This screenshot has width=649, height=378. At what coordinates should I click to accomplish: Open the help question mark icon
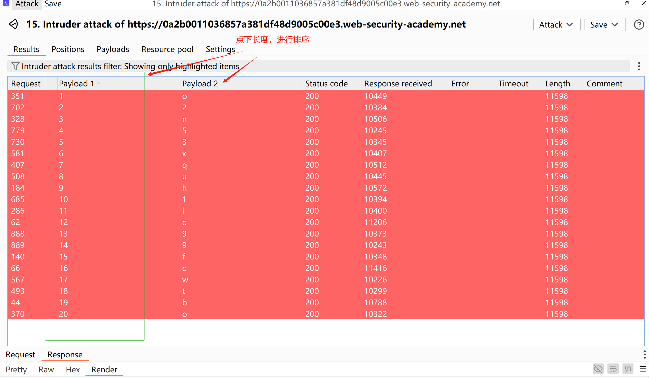click(639, 25)
